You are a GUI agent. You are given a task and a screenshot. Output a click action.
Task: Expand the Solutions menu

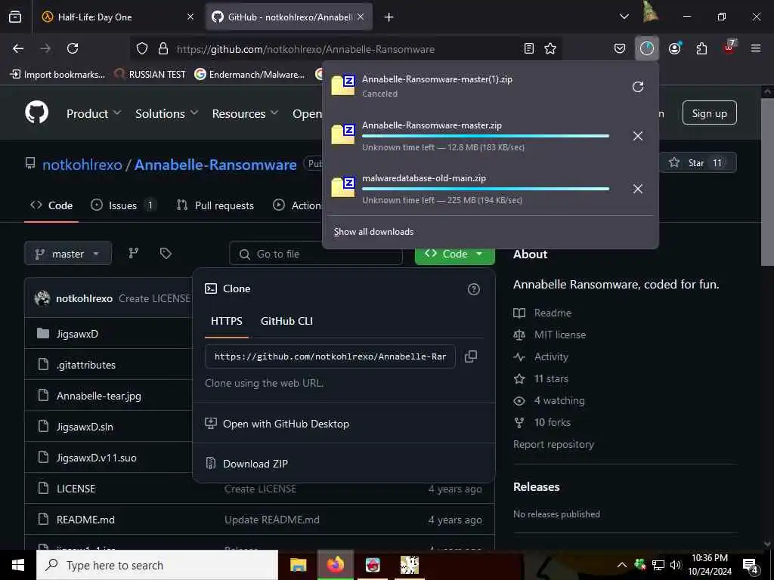[x=167, y=113]
